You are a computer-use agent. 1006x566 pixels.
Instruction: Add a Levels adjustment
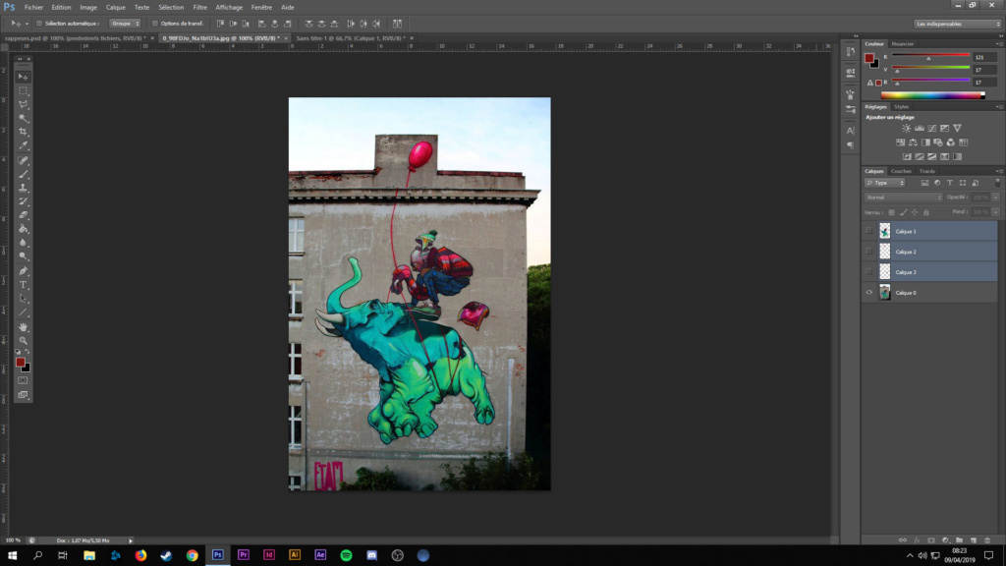coord(920,129)
